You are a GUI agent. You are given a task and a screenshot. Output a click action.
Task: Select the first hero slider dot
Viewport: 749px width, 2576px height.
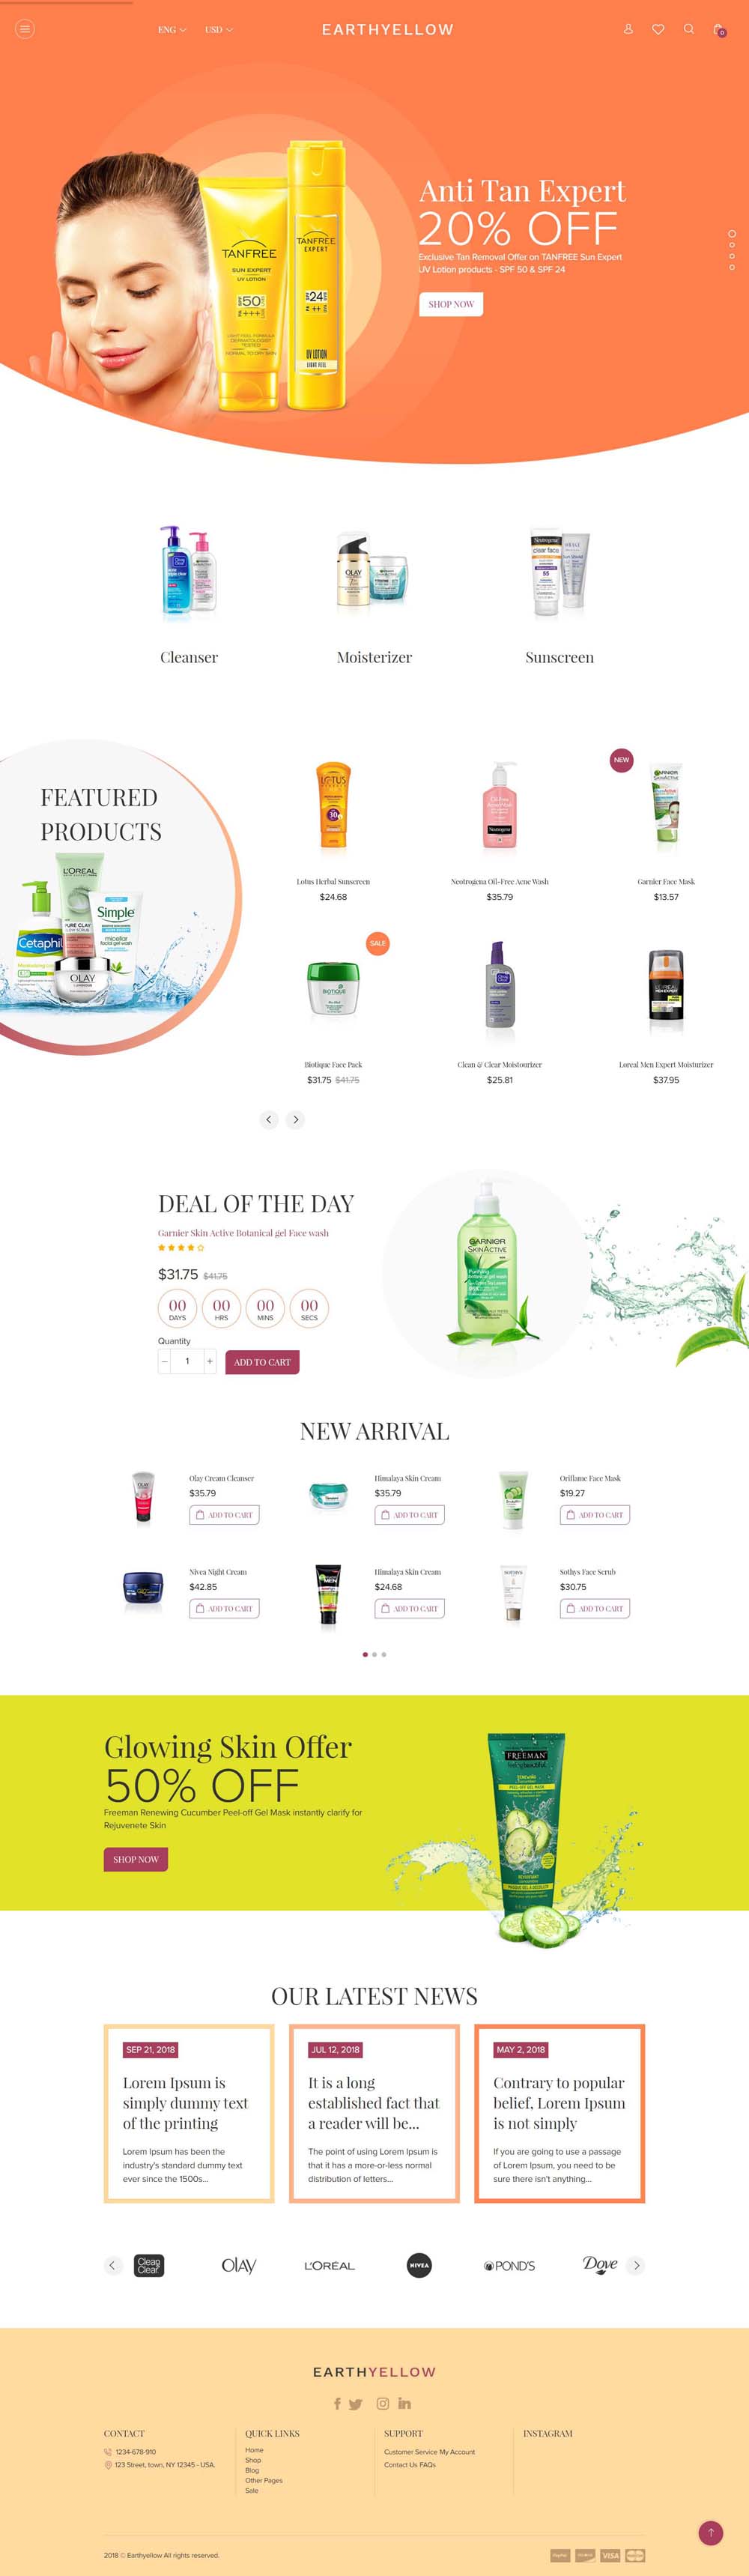coord(732,233)
